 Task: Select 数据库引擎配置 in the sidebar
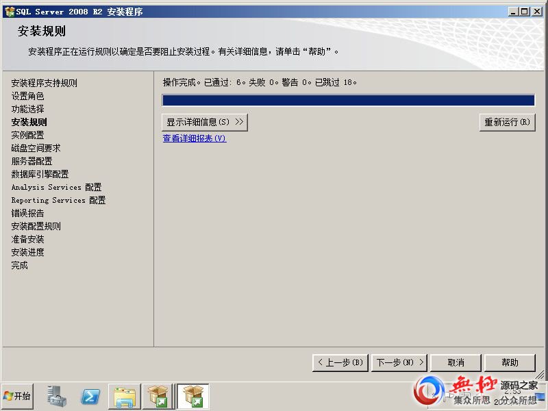coord(40,175)
